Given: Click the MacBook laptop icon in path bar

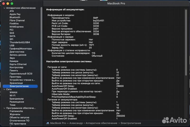Looking at the screenshot, I should click(47, 123).
